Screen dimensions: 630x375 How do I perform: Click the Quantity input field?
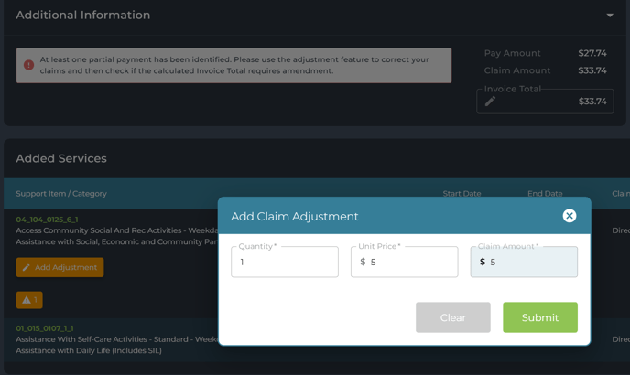(x=285, y=262)
